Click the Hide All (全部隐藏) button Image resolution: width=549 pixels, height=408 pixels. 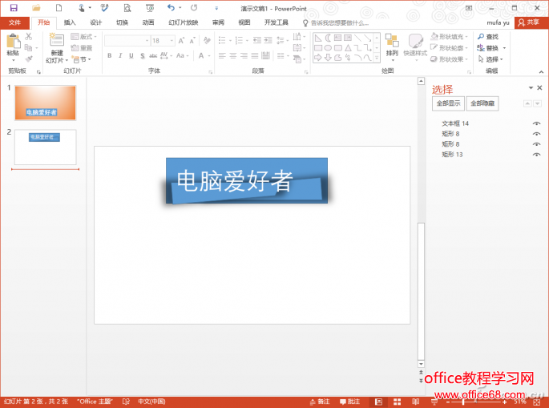[482, 103]
